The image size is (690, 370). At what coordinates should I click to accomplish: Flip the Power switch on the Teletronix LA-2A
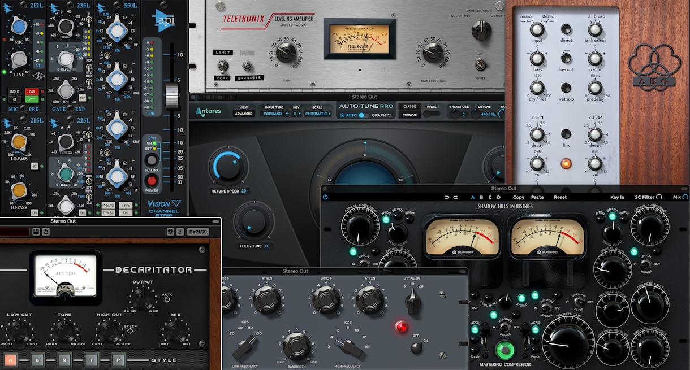(481, 66)
